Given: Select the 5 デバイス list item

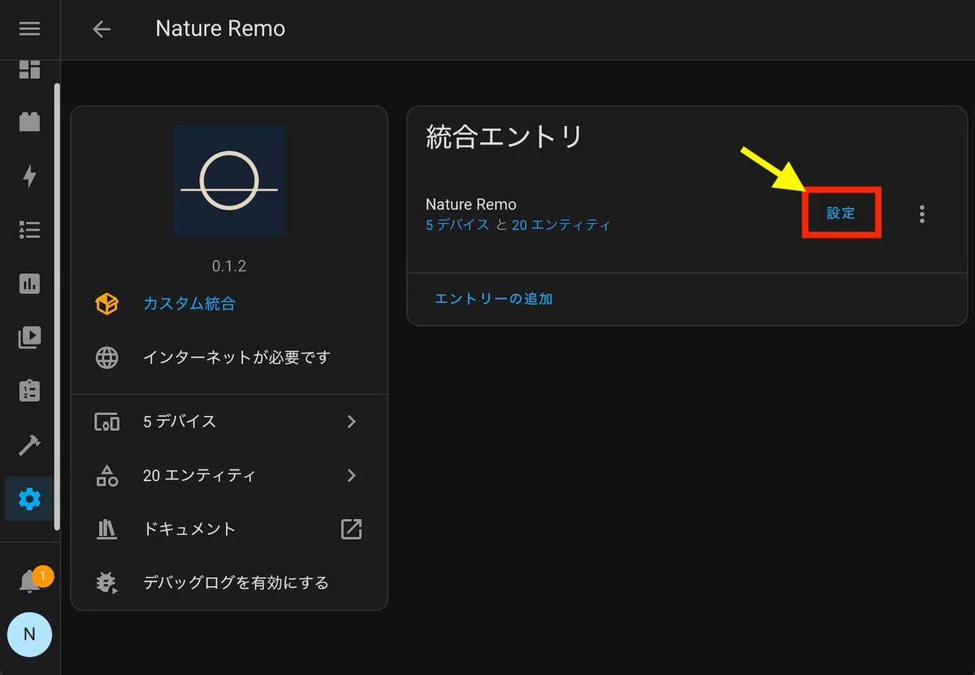Looking at the screenshot, I should coord(229,422).
